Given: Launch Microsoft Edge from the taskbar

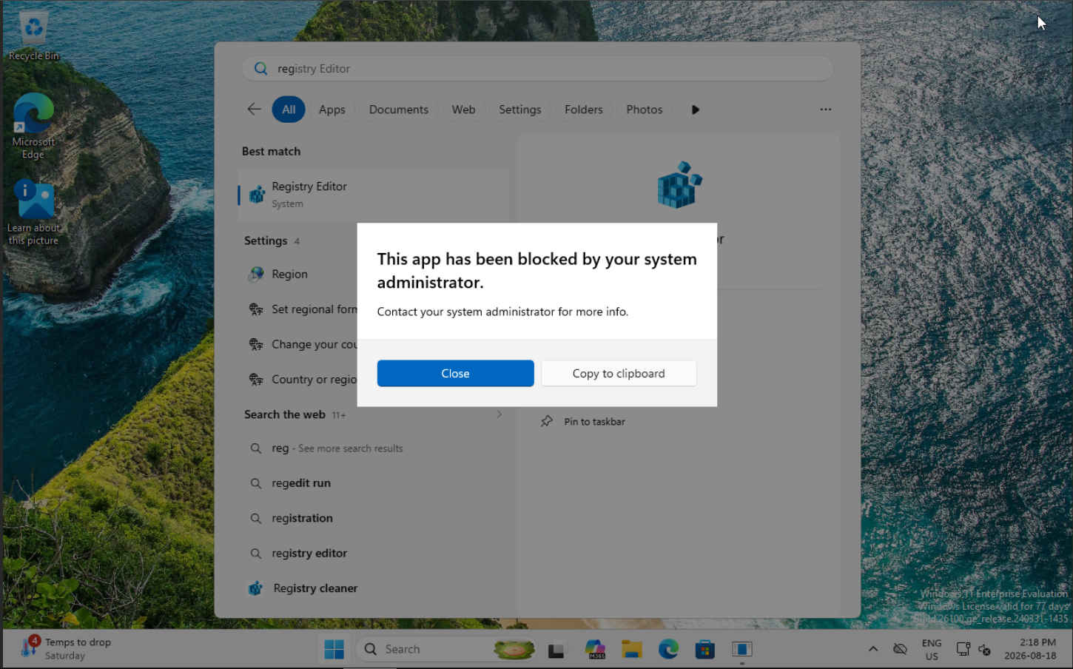Looking at the screenshot, I should 668,650.
